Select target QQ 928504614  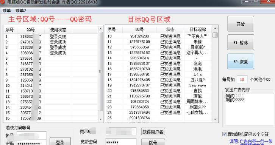click(140, 58)
